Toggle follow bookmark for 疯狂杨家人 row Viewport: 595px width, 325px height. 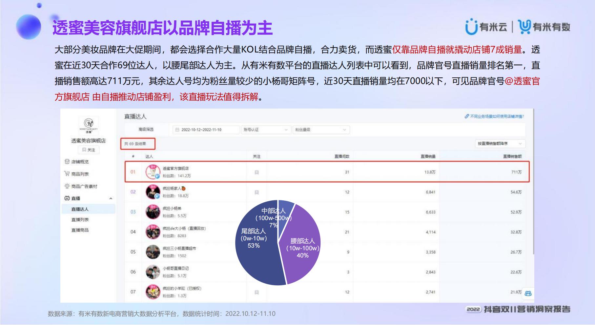pyautogui.click(x=257, y=192)
